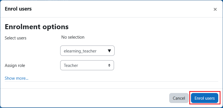
Task: Click the Show more... link
Action: (x=16, y=78)
